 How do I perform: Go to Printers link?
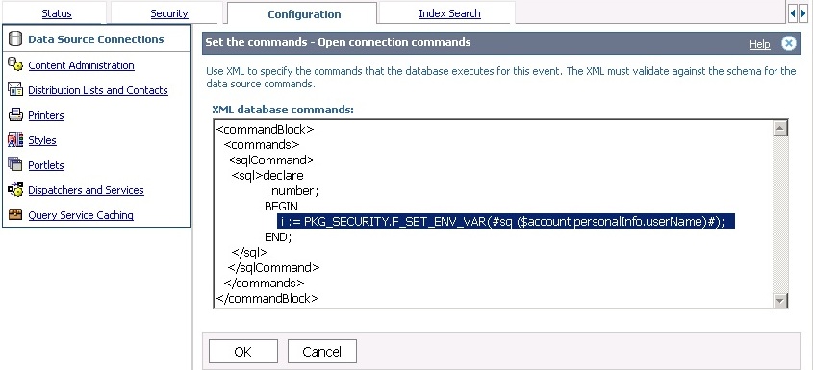click(46, 115)
